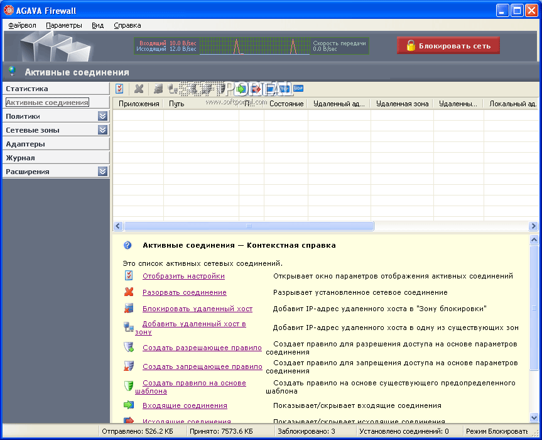Viewport: 542px width, 440px height.
Task: Click the traffic speed graph
Action: pyautogui.click(x=255, y=46)
